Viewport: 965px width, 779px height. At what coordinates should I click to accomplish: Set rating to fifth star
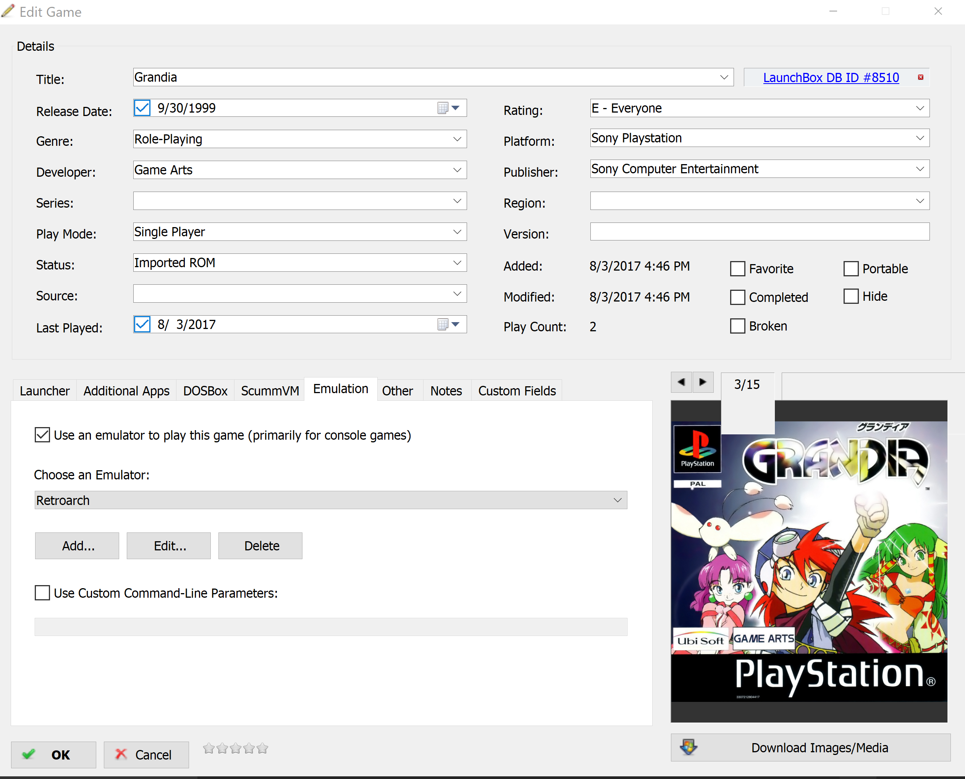pos(263,748)
